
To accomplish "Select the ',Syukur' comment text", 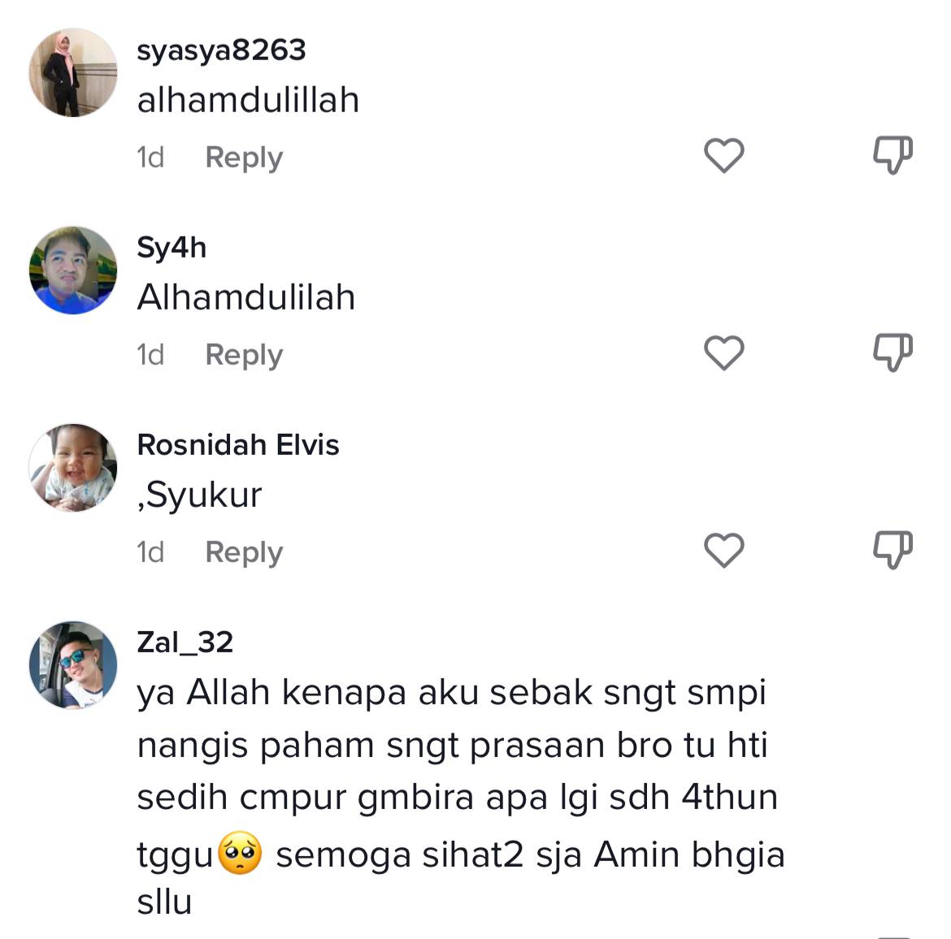I will point(199,495).
